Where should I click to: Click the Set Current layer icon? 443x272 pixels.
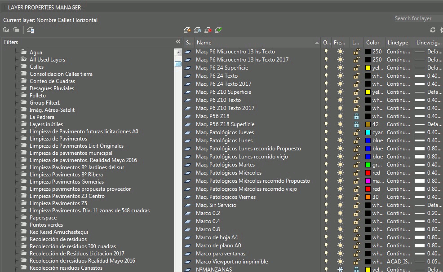218,30
